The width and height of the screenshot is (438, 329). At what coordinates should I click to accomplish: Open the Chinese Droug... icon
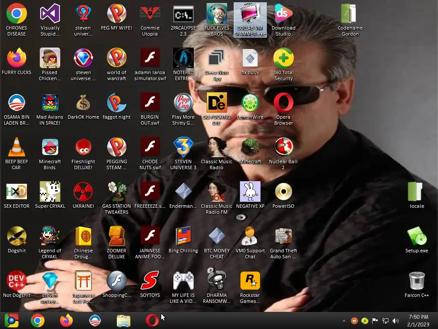[x=83, y=236]
